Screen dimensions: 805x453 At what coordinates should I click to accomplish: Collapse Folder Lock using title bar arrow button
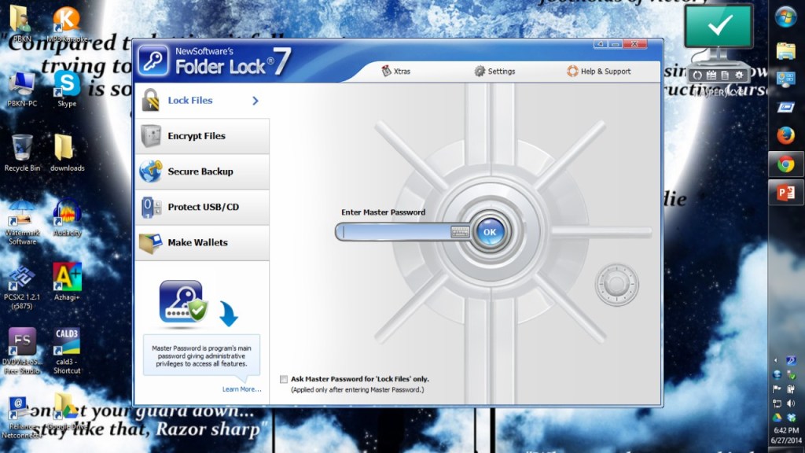(x=599, y=44)
